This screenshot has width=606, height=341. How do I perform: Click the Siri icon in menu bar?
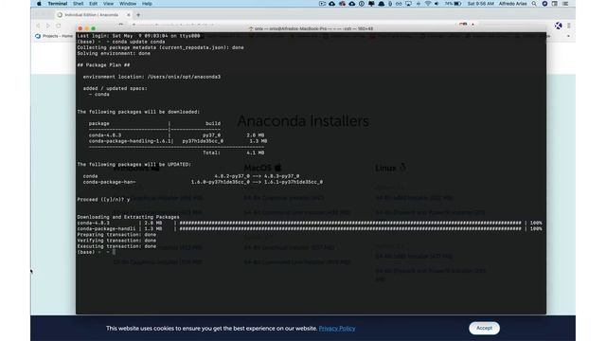pos(544,4)
